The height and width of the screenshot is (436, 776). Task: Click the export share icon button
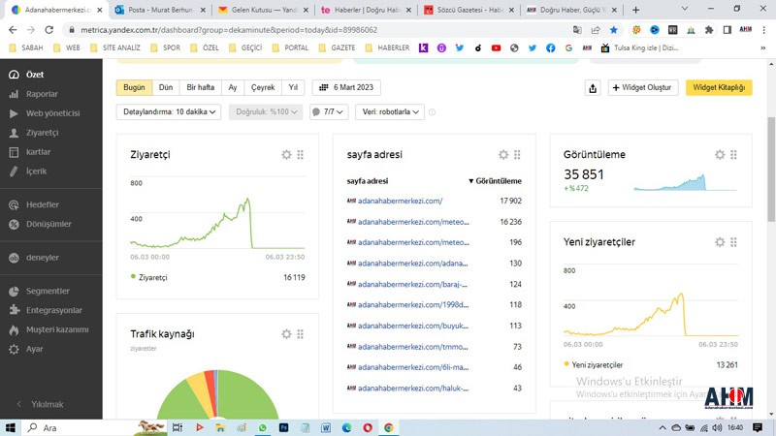[x=593, y=88]
